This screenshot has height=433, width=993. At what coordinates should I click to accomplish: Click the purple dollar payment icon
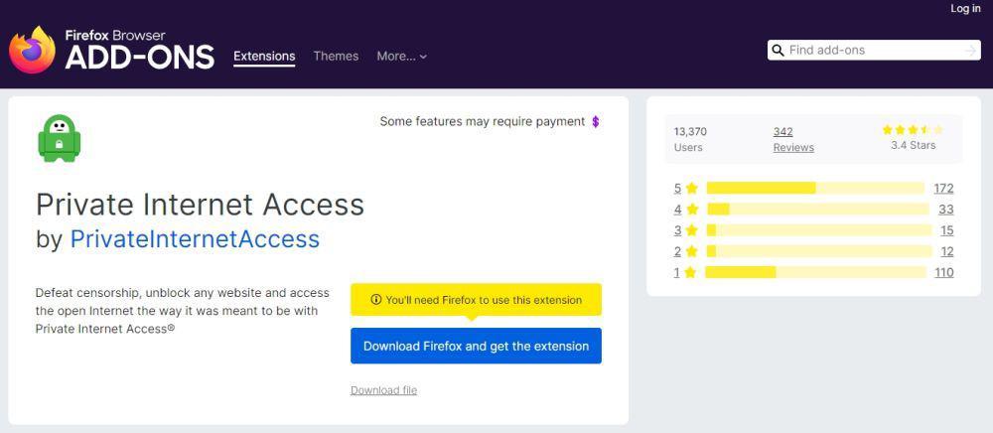coord(595,121)
